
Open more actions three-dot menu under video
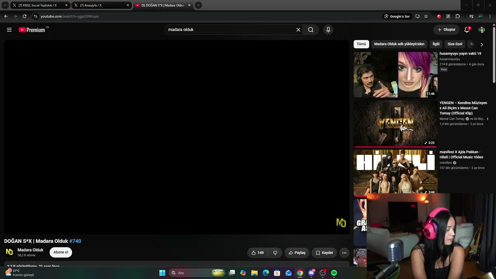(344, 253)
